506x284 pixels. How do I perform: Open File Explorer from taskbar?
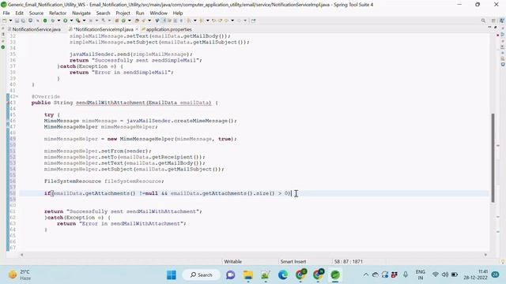click(248, 275)
